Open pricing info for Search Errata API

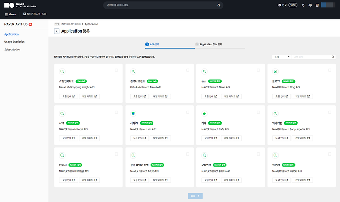click(x=210, y=180)
